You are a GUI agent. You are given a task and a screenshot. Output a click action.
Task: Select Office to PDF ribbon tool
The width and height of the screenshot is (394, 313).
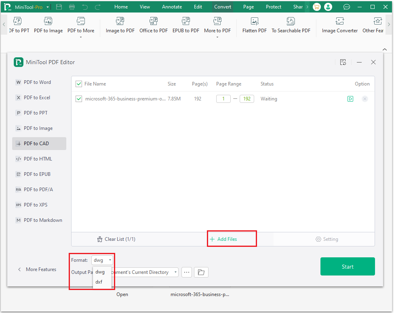tap(154, 25)
